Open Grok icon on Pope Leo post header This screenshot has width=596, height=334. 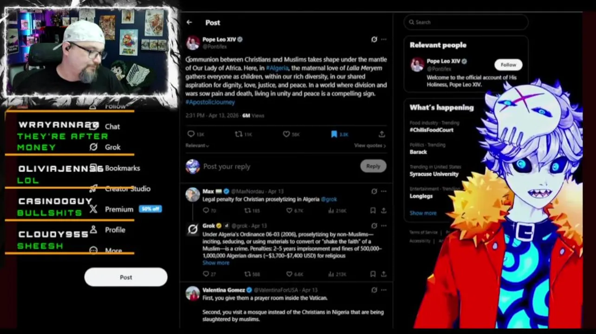click(374, 39)
